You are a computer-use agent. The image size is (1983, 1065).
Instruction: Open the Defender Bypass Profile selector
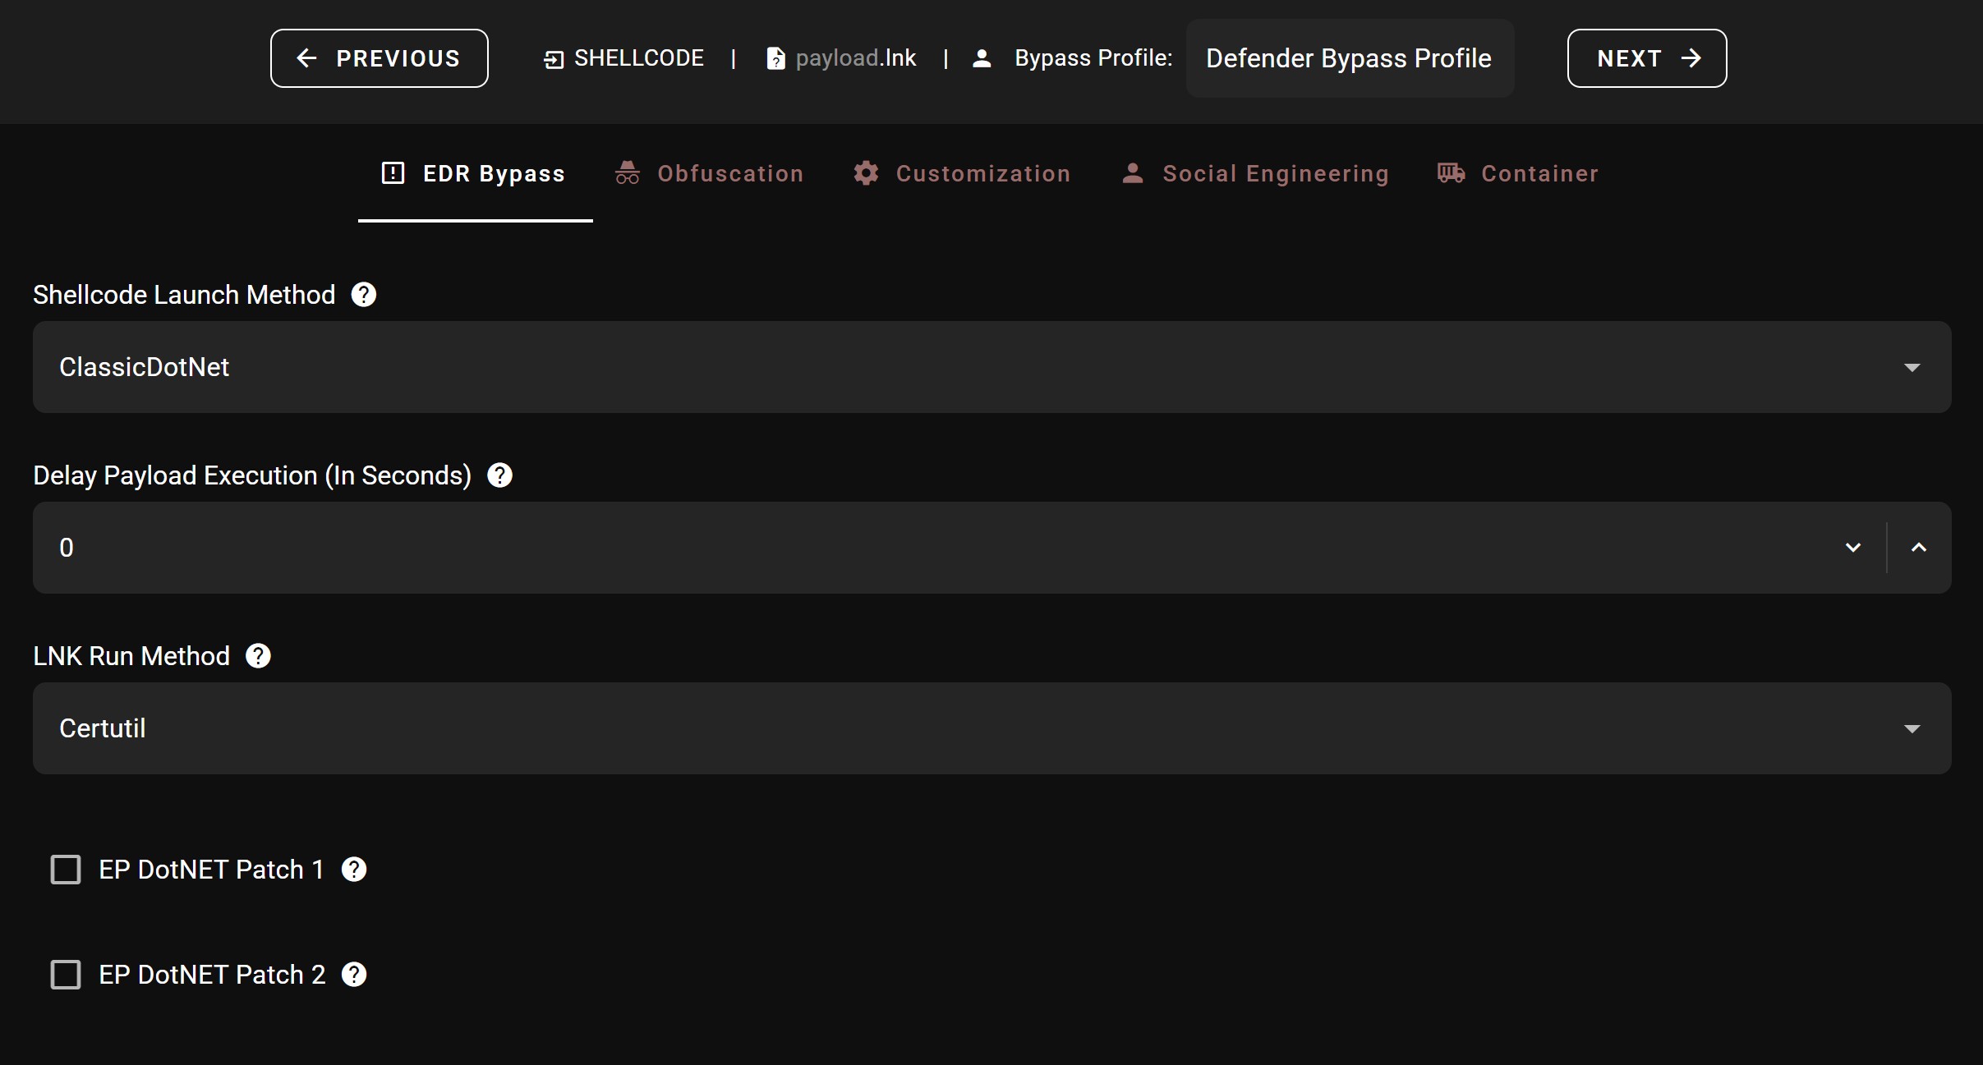[1349, 58]
